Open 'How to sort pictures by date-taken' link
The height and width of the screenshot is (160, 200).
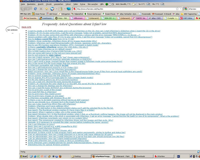click(45, 55)
